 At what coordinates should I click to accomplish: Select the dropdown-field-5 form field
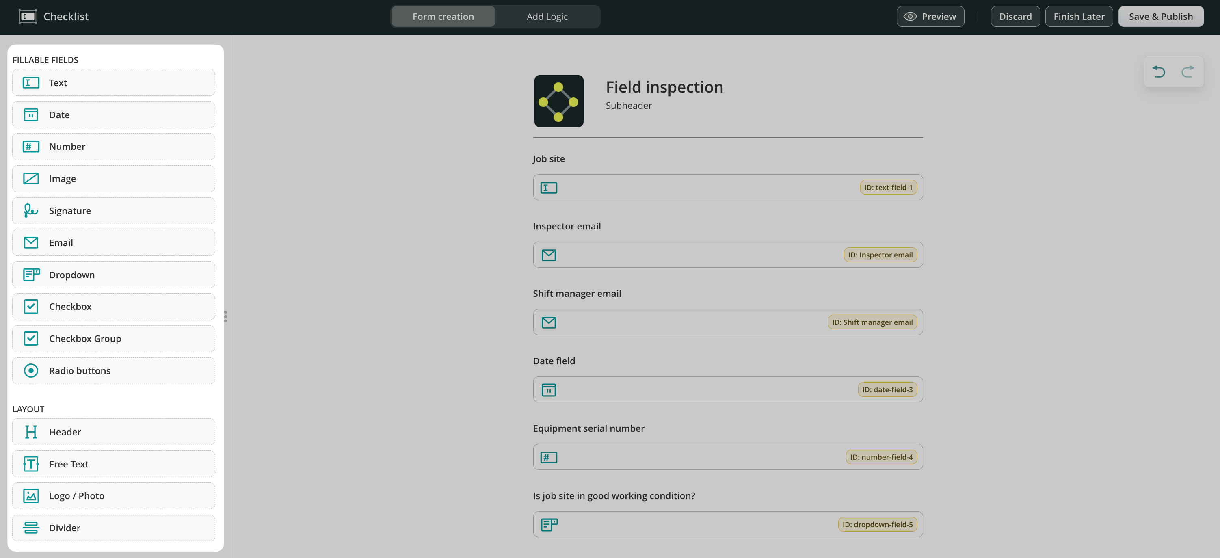pos(727,524)
